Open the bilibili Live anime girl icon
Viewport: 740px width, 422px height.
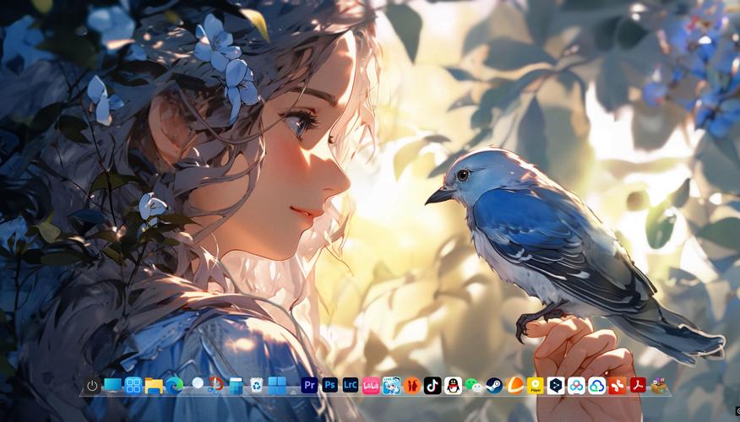(392, 386)
